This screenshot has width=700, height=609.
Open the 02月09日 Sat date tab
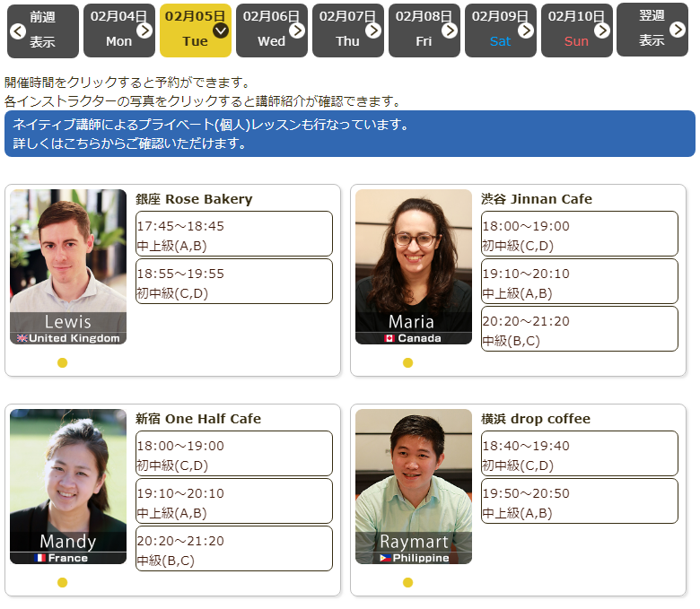(x=500, y=30)
